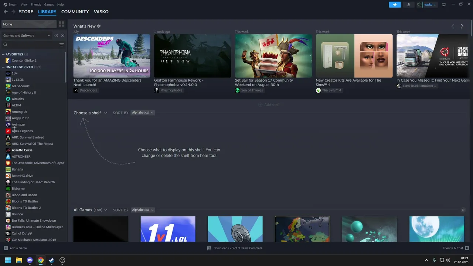Open the Friends & Chat icon
Screen dimensions: 473x266
coord(467,248)
